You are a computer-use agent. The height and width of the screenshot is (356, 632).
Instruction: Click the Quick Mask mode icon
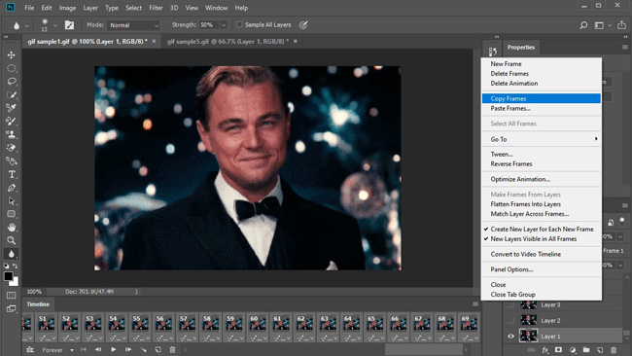point(12,295)
